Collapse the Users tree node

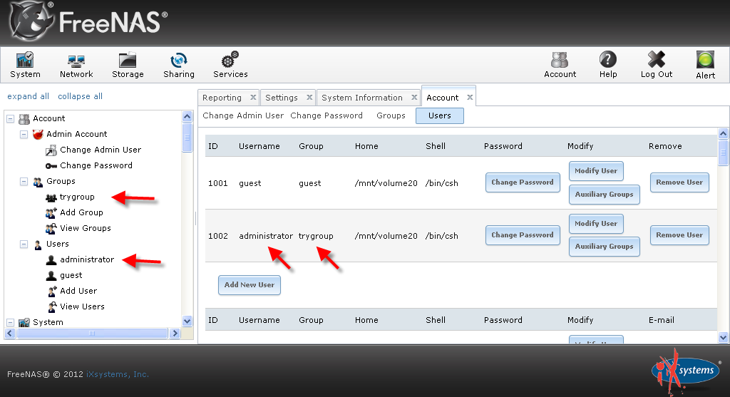click(x=24, y=244)
